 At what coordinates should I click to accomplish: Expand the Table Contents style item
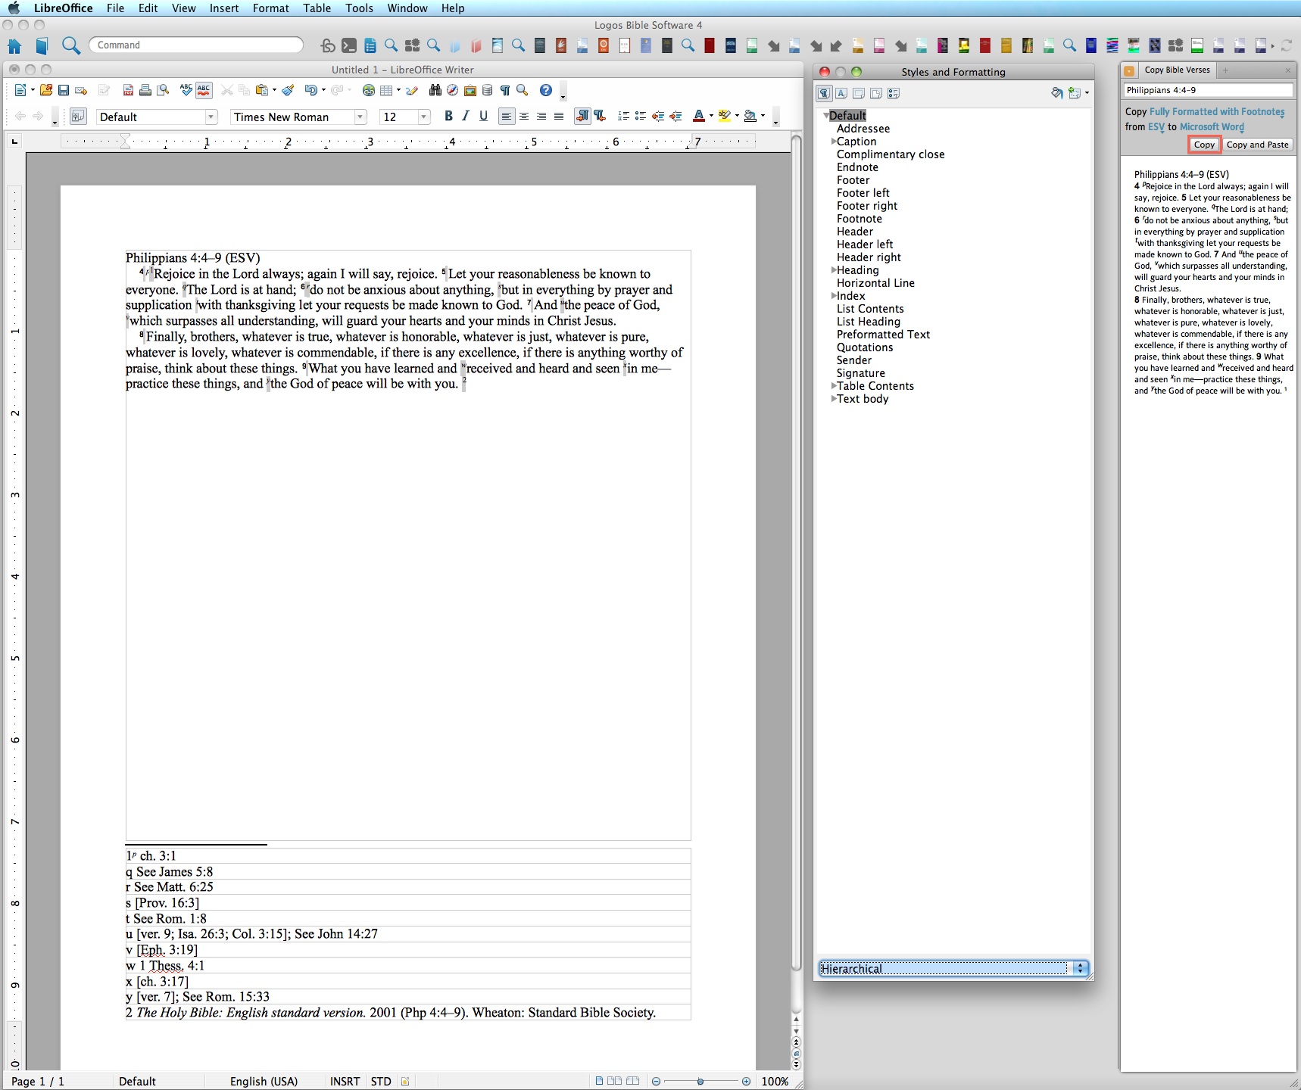(x=834, y=386)
